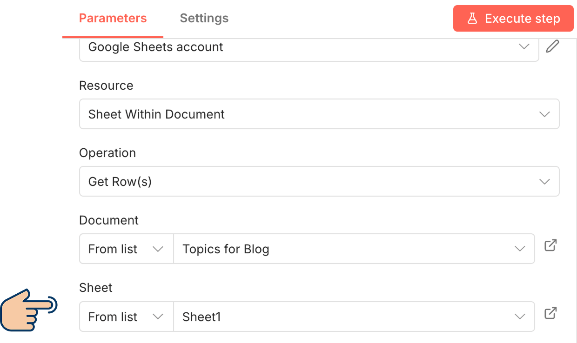
Task: Click the Operation field label
Action: 107,153
